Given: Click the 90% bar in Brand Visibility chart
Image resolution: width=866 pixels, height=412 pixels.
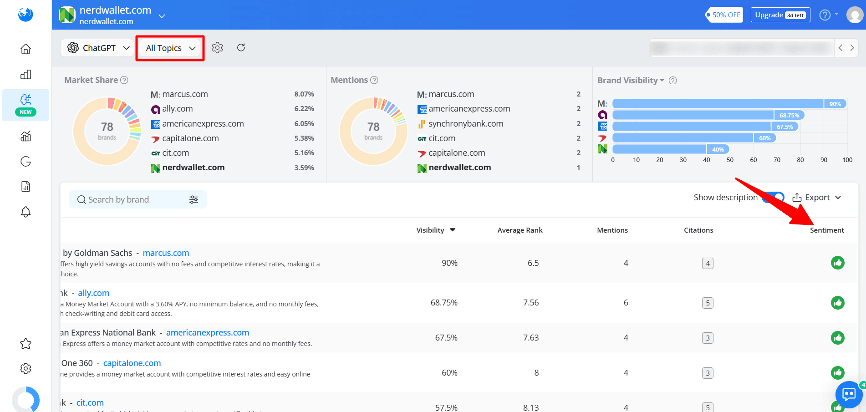Looking at the screenshot, I should (729, 104).
